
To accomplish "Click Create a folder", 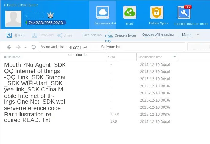I will (x=125, y=35).
